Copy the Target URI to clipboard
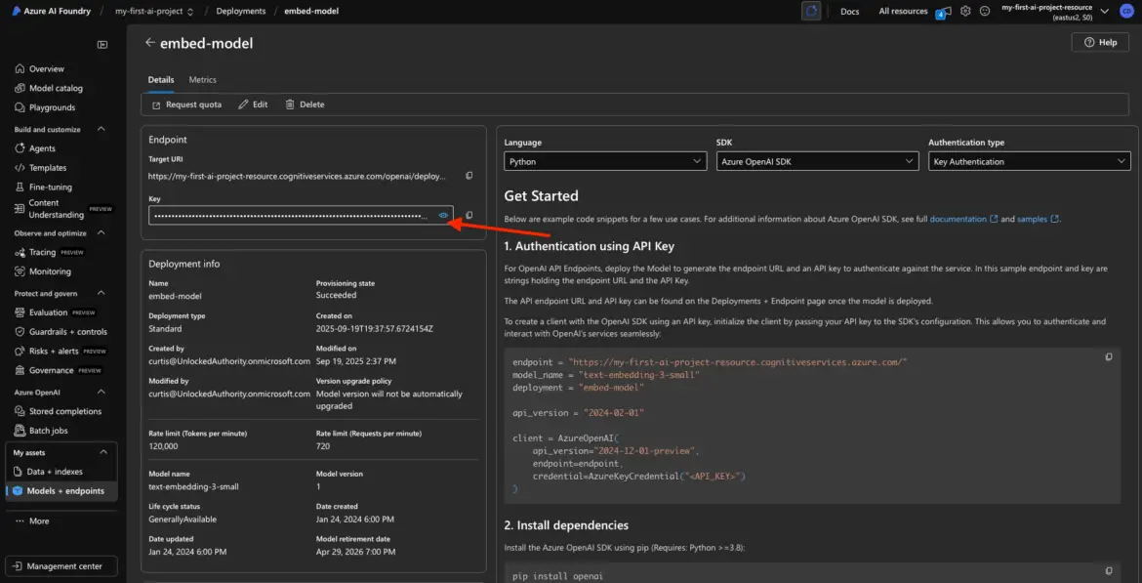This screenshot has height=583, width=1142. pyautogui.click(x=469, y=177)
